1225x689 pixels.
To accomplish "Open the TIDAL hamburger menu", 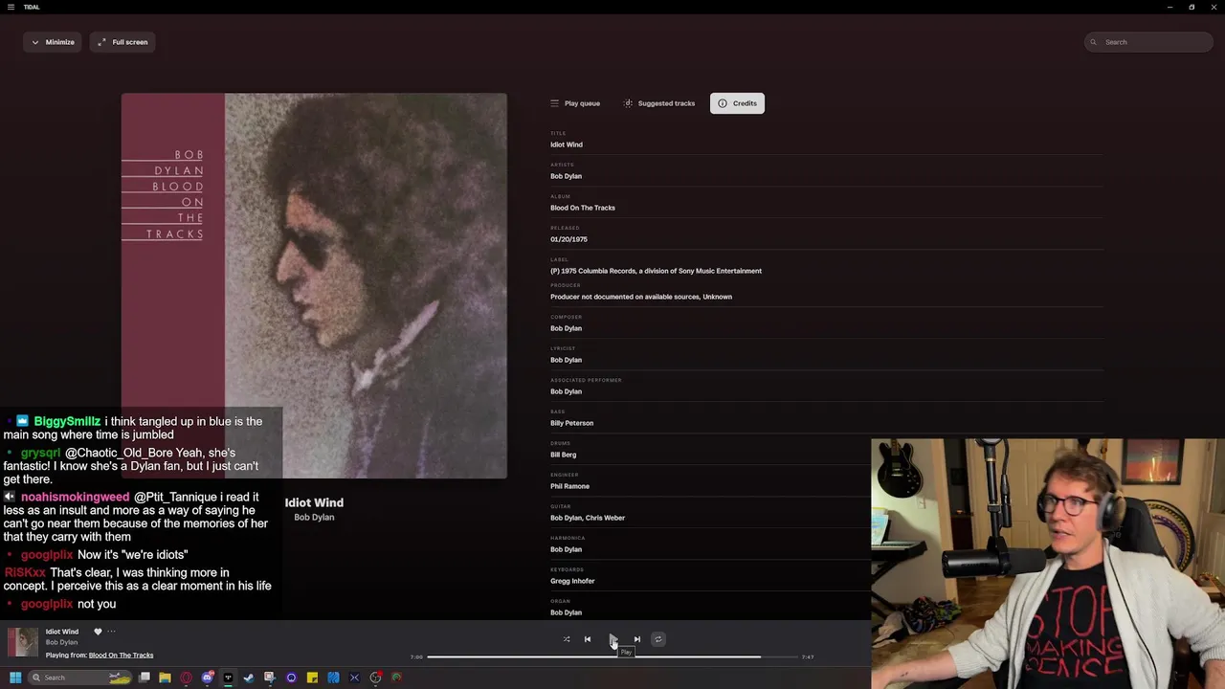I will point(11,7).
